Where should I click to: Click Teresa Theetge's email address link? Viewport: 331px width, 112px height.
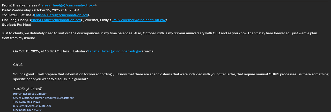[x=67, y=5]
